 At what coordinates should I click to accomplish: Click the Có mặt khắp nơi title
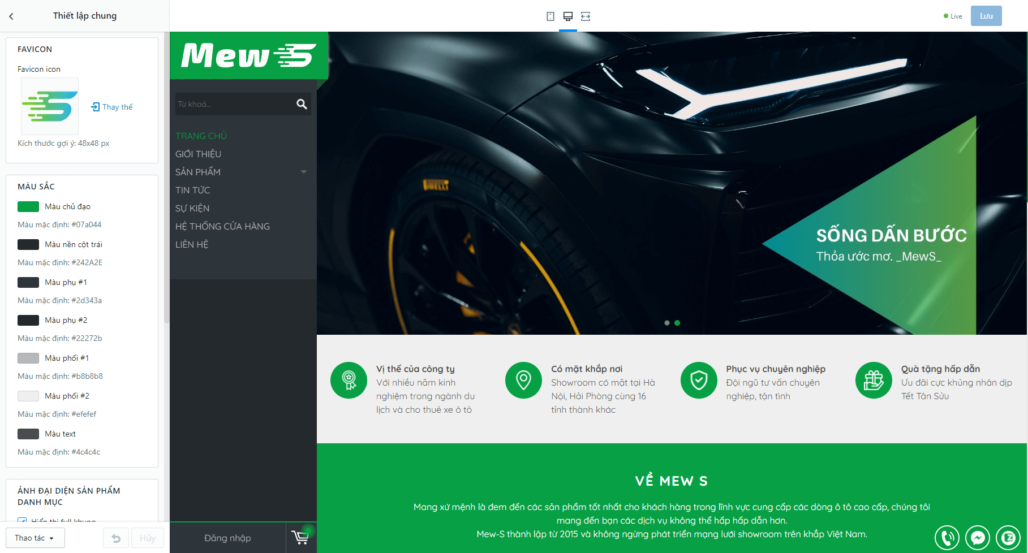(587, 369)
